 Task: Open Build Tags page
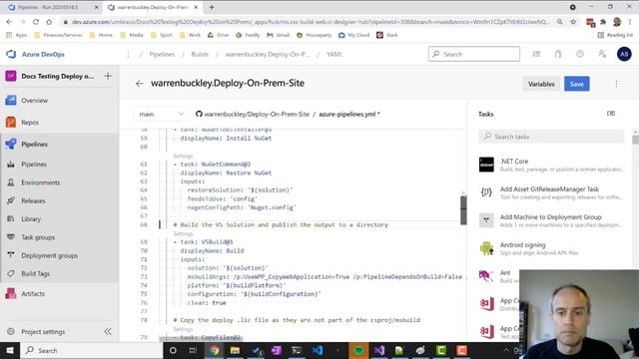(x=36, y=273)
